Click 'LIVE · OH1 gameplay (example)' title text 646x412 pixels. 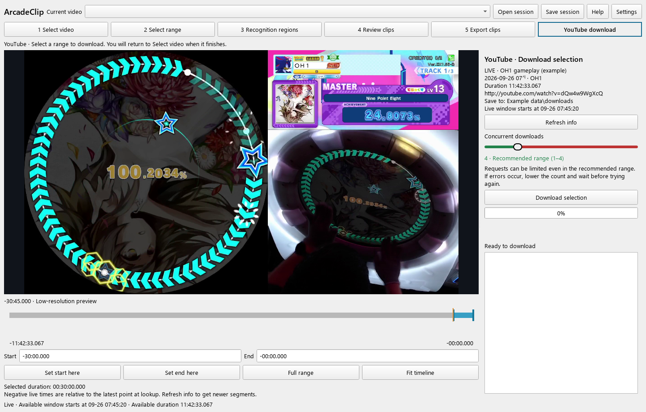tap(525, 70)
